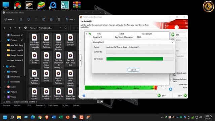Open the New dropdown in File Explorer

pos(9,19)
